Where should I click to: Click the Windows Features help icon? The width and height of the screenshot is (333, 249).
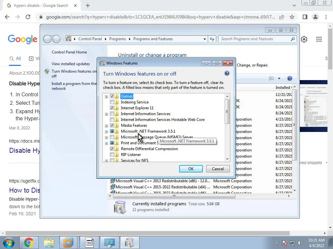227,73
